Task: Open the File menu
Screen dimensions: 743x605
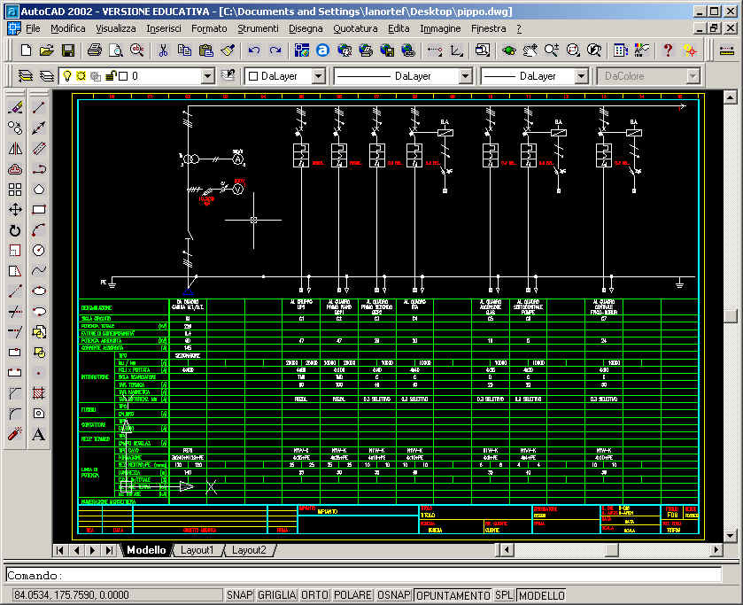Action: [x=33, y=28]
